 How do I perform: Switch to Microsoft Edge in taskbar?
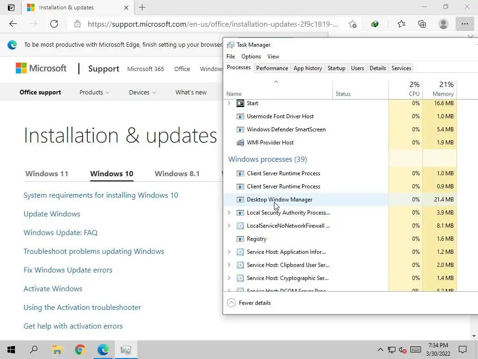coord(103,350)
